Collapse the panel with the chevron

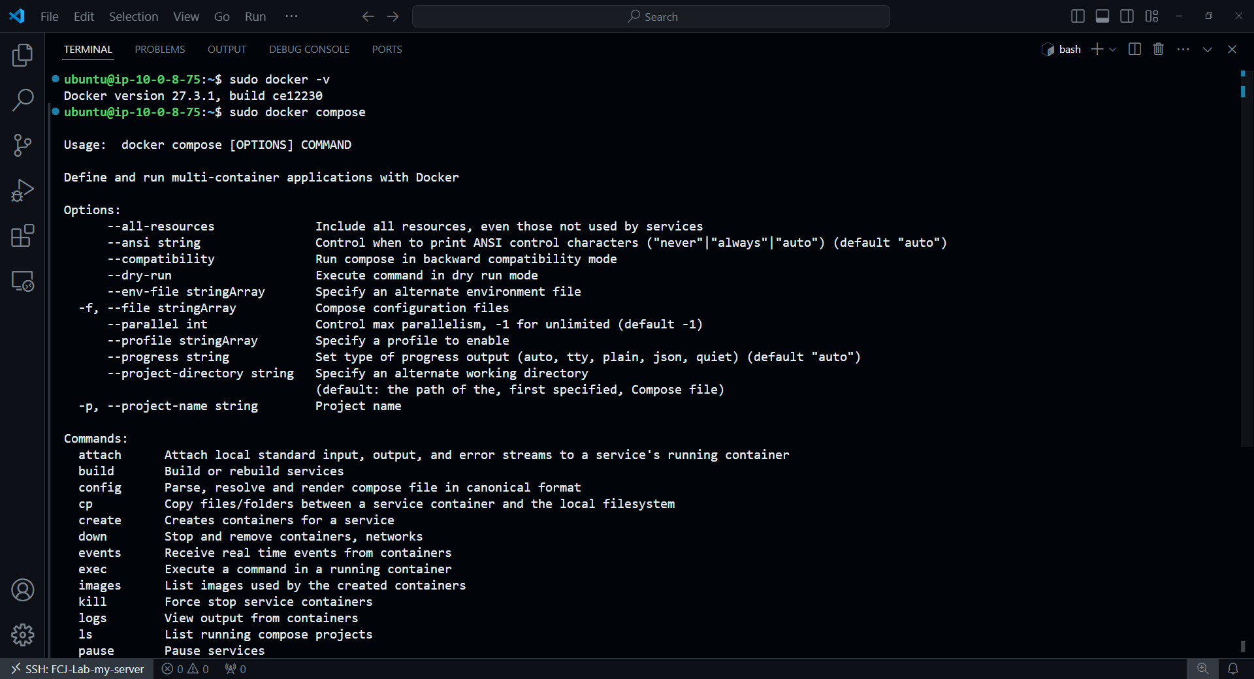tap(1208, 49)
